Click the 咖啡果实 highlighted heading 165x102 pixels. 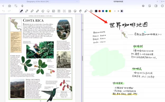pos(118,84)
